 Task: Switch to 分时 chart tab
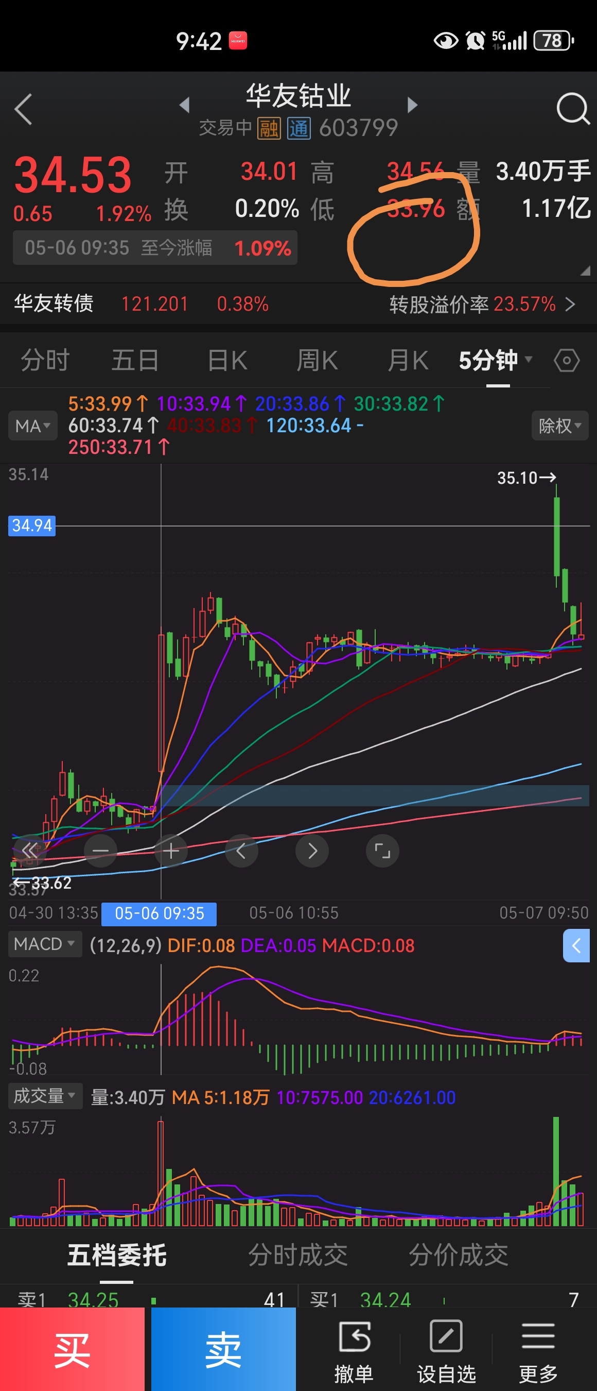tap(45, 360)
